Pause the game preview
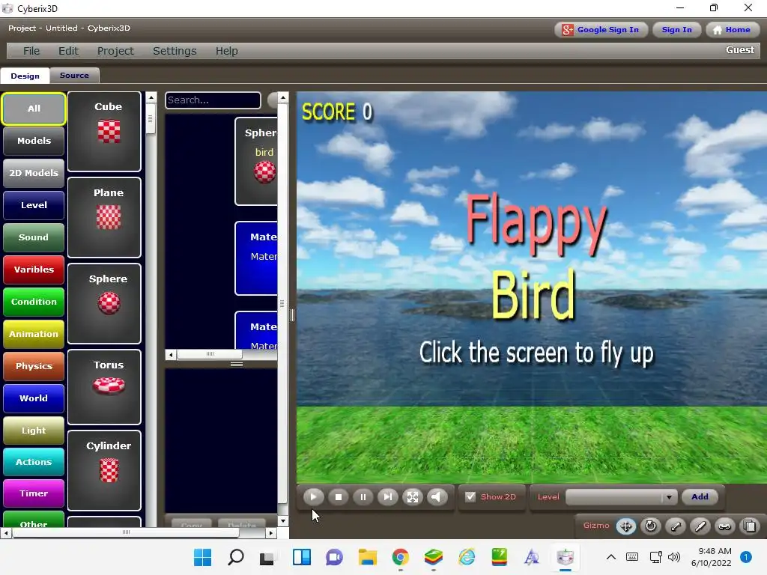Screen dimensions: 767x575 (363, 497)
